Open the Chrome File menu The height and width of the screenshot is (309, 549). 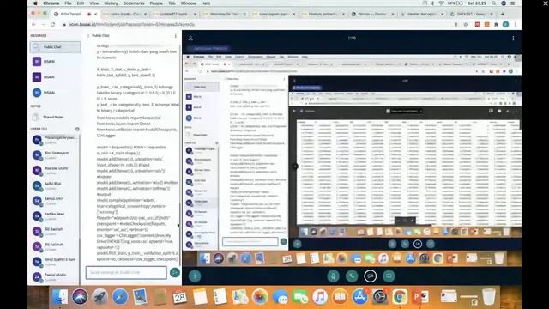68,3
